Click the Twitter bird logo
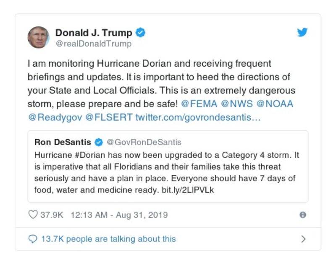Image resolution: width=336 pixels, height=265 pixels. point(302,32)
